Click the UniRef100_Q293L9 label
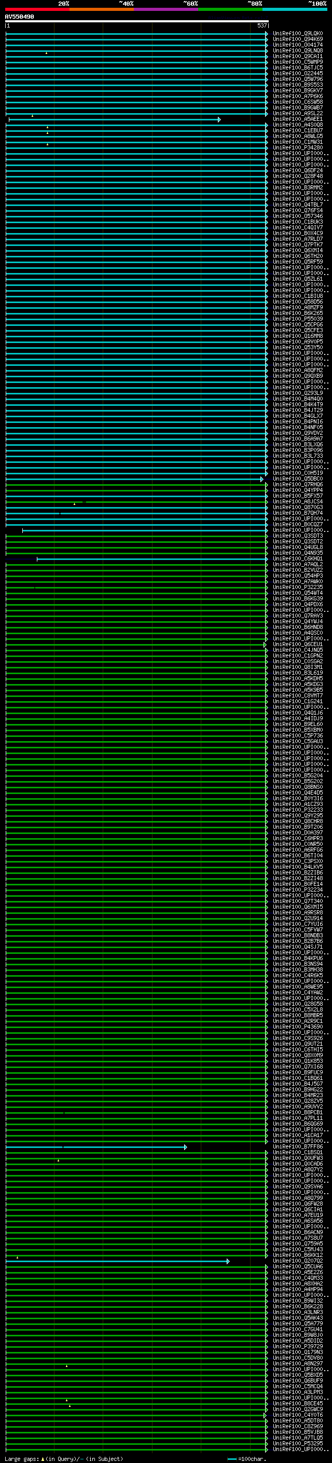 (297, 393)
